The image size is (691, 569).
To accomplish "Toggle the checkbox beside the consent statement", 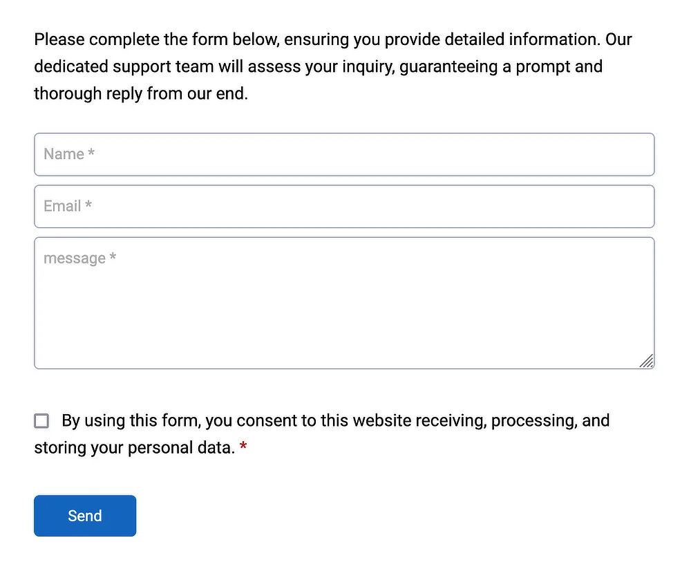I will coord(41,420).
